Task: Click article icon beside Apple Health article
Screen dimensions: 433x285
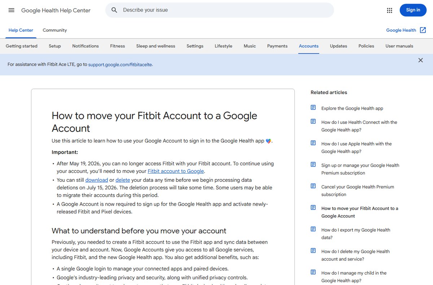Action: [313, 143]
